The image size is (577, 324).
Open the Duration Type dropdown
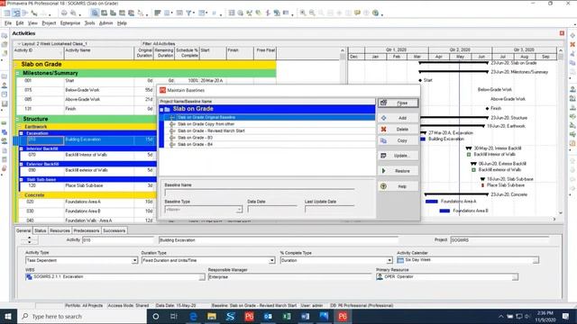click(x=272, y=260)
